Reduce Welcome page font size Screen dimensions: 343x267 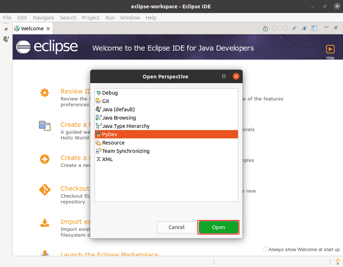pyautogui.click(x=294, y=28)
